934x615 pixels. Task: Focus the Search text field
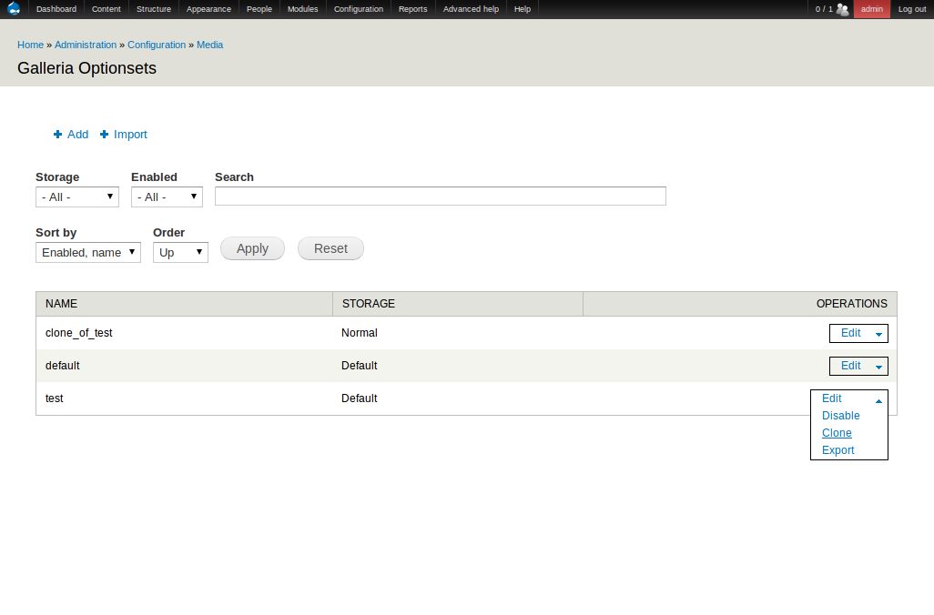(x=441, y=196)
